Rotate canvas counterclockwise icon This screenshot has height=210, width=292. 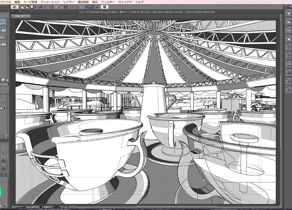pyautogui.click(x=64, y=207)
